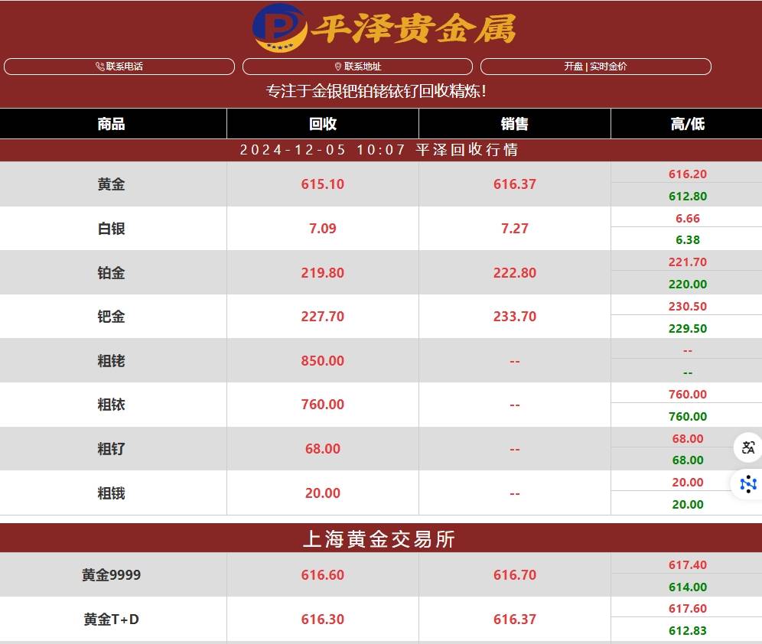Viewport: 762px width, 644px height.
Task: Click the 黄金T+D price 616.30
Action: tap(323, 620)
